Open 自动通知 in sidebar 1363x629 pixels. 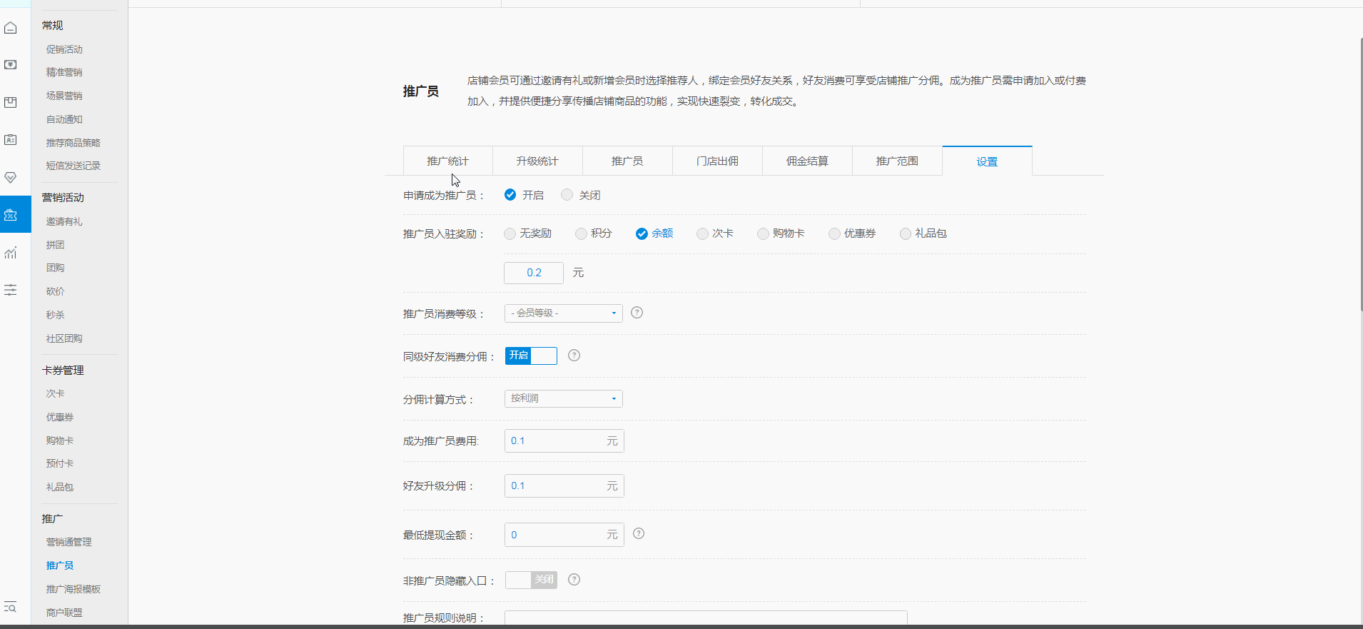pyautogui.click(x=64, y=119)
